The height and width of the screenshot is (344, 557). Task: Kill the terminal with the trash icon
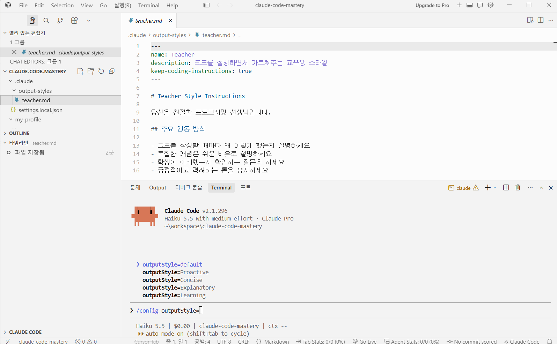point(518,188)
